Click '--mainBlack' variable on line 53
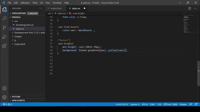200x112 pixels. tap(83, 30)
